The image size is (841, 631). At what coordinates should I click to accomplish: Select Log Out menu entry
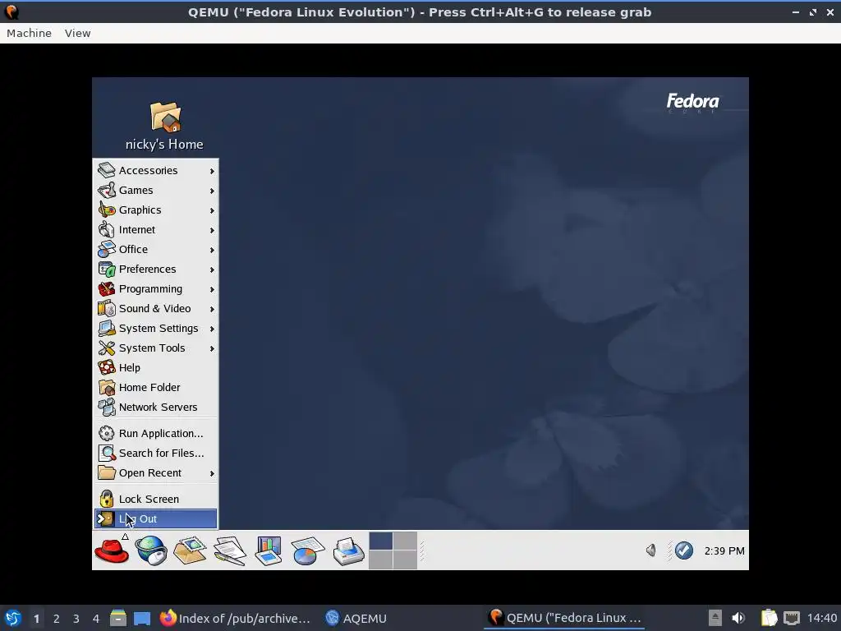pyautogui.click(x=156, y=519)
